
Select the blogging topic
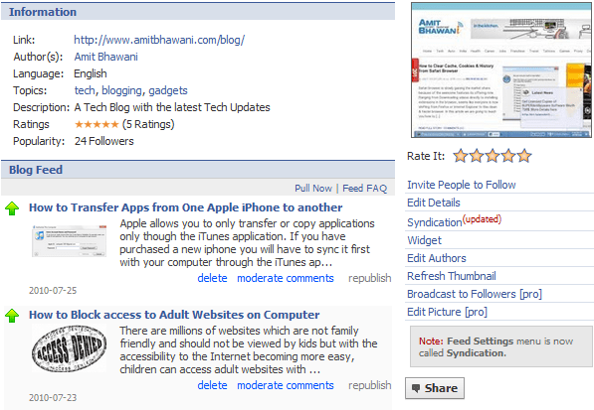pyautogui.click(x=122, y=90)
